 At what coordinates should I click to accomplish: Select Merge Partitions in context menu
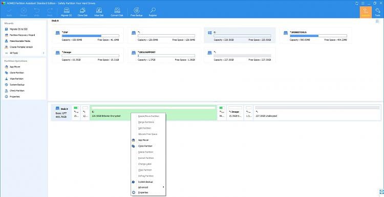tap(148, 122)
